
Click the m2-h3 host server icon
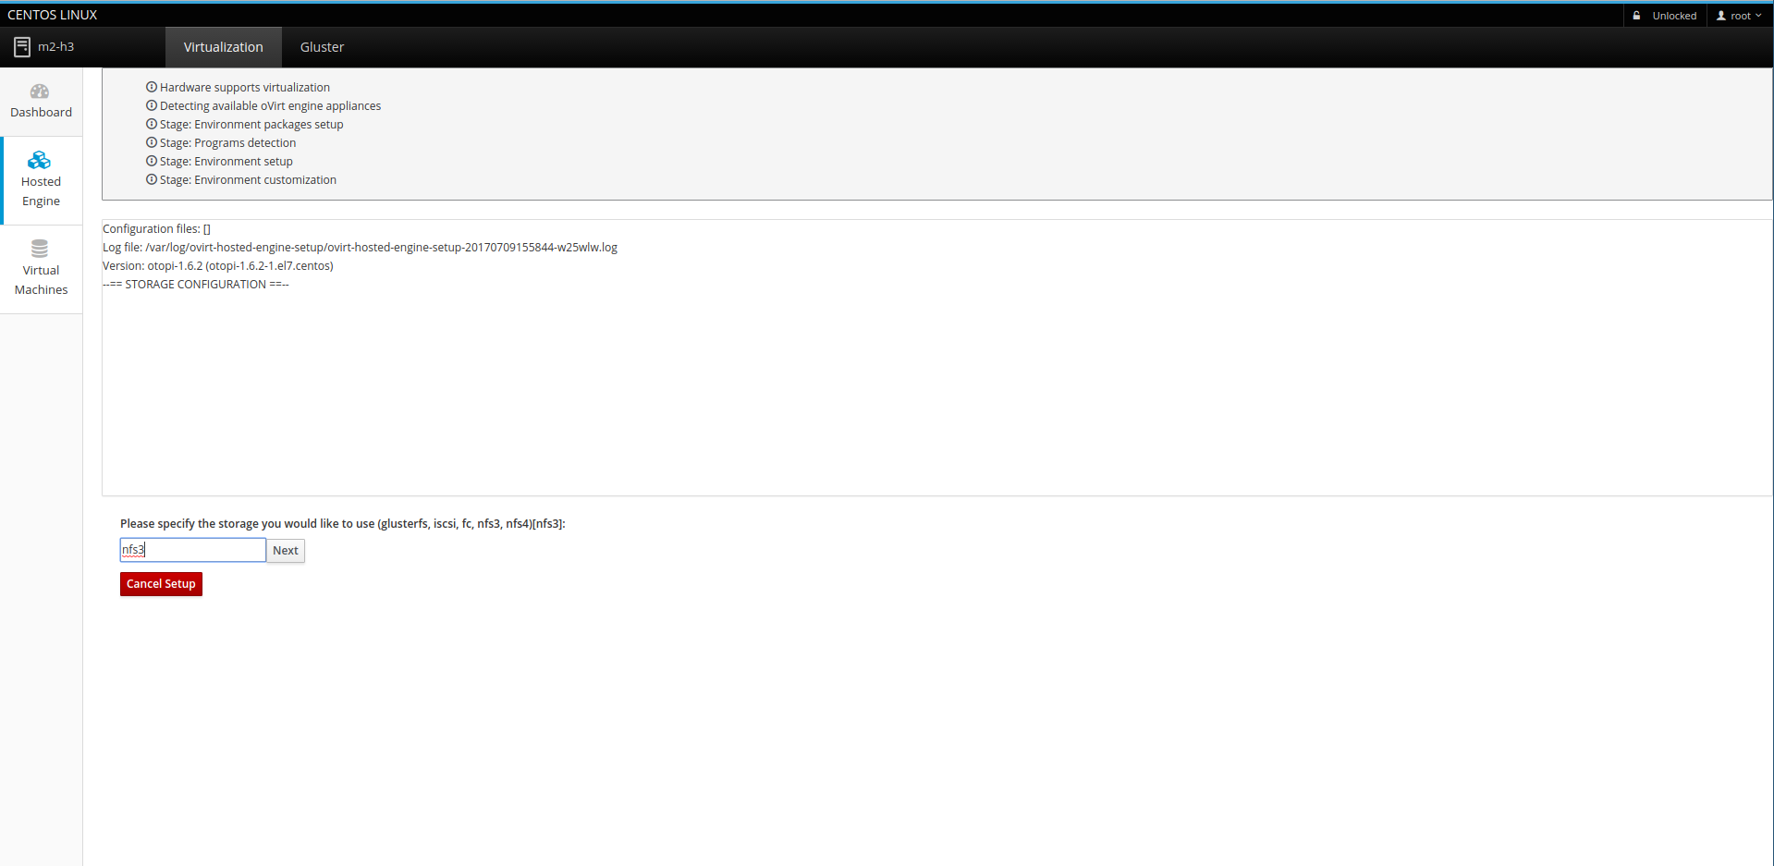tap(22, 47)
